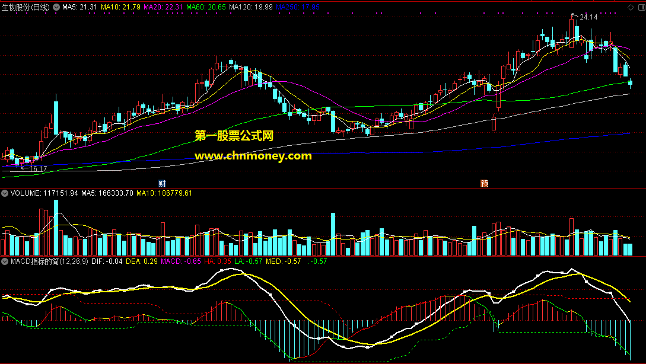
Task: Click the MACD: -0.65 value
Action: tap(181, 261)
